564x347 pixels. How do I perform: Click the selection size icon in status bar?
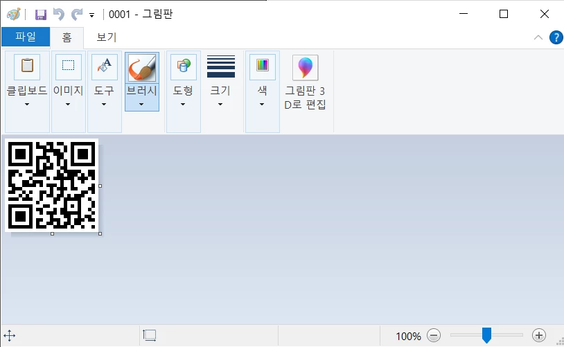149,335
